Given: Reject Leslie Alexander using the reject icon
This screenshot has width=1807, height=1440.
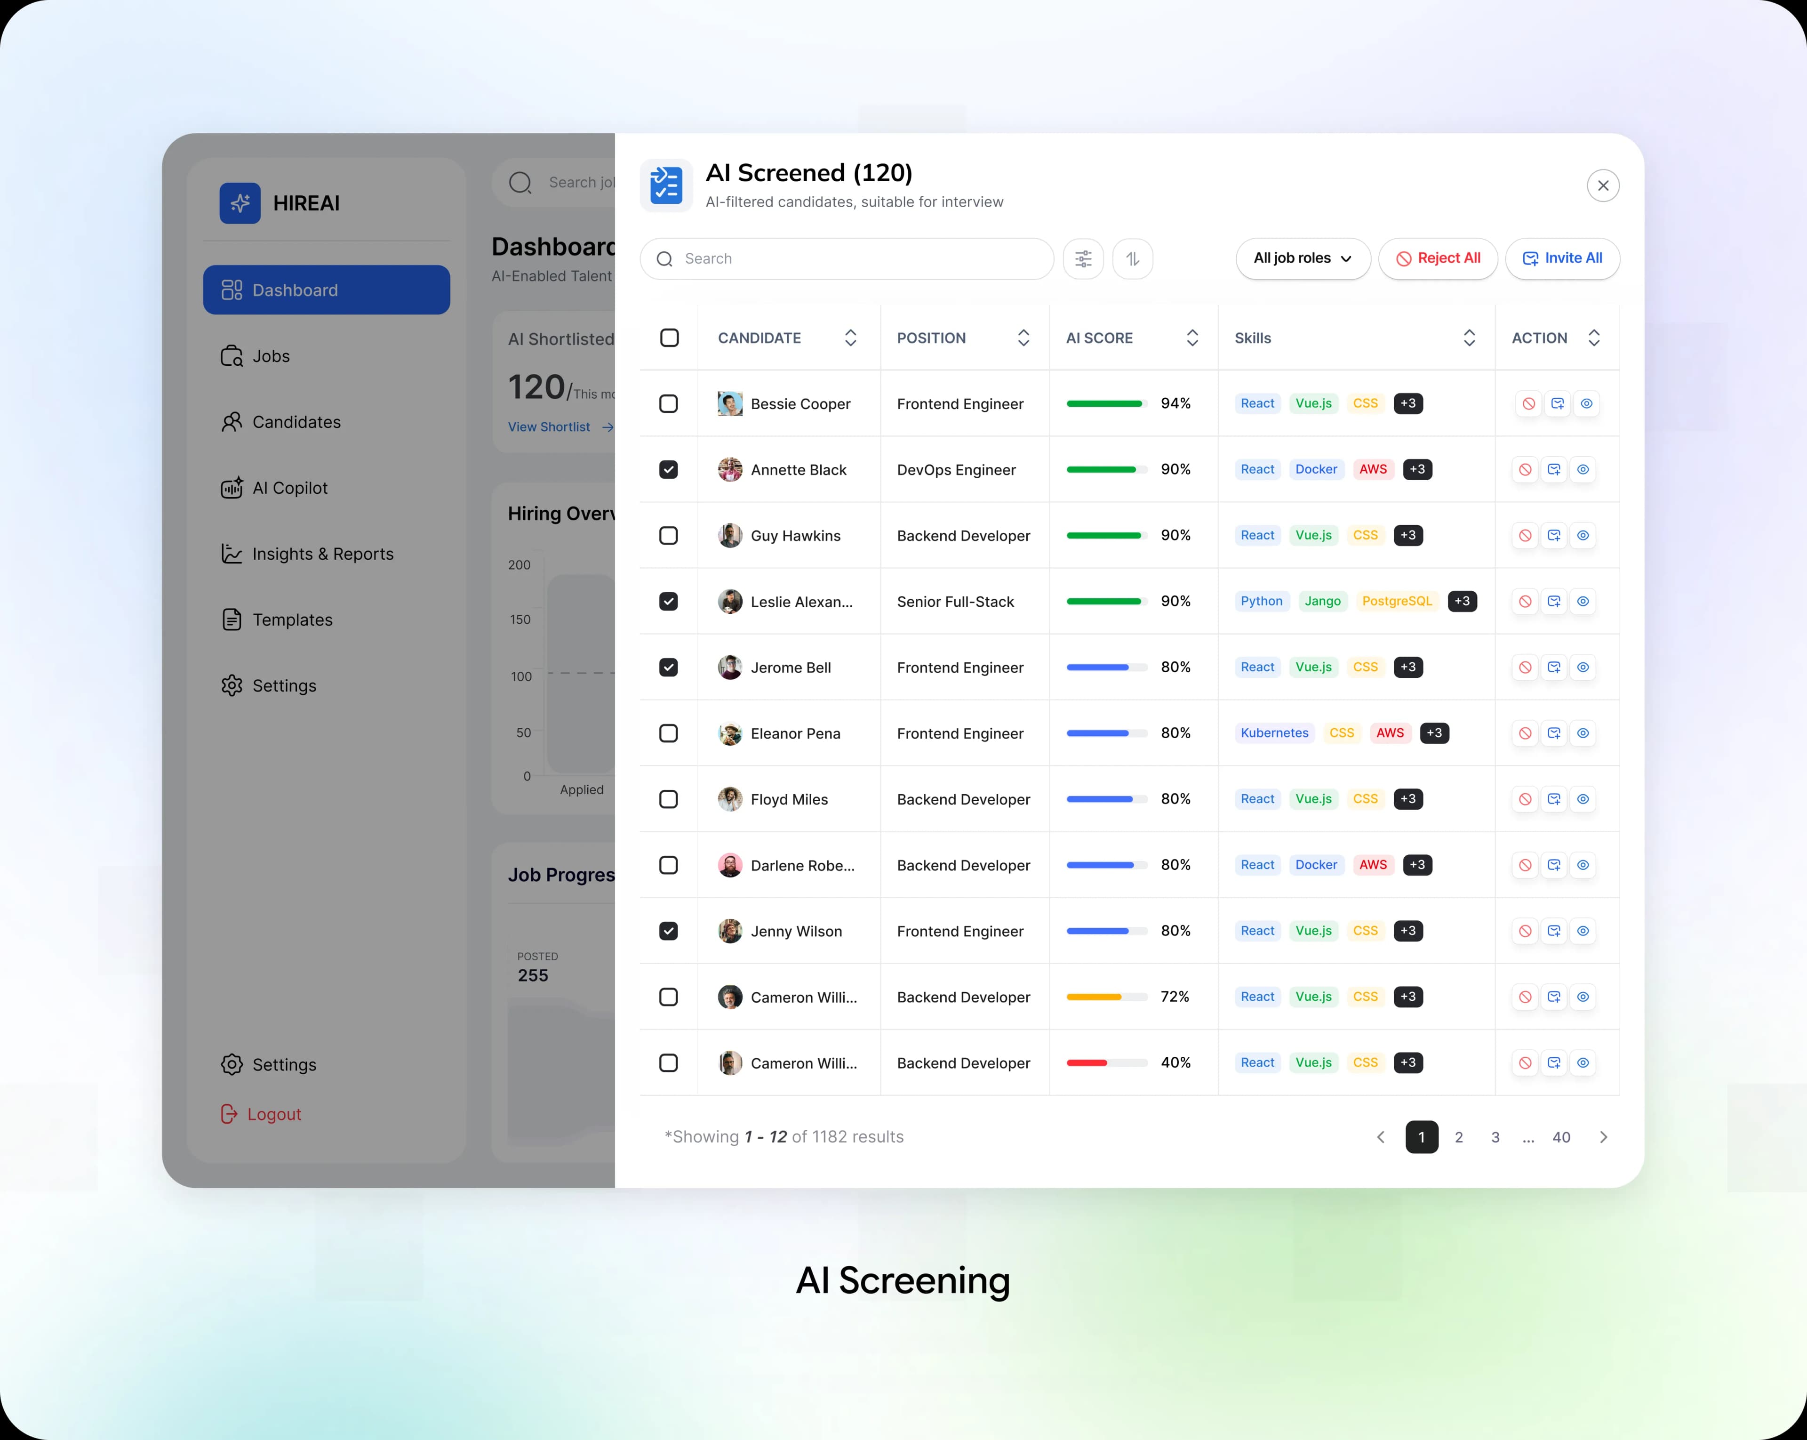Looking at the screenshot, I should [x=1526, y=601].
